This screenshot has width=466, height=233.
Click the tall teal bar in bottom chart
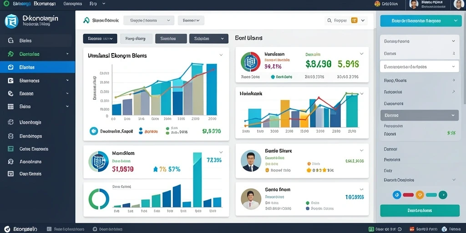pyautogui.click(x=198, y=179)
